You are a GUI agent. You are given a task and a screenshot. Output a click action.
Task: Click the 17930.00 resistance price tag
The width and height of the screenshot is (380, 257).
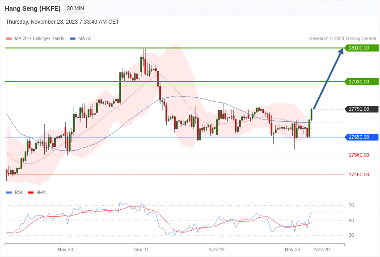click(x=361, y=82)
